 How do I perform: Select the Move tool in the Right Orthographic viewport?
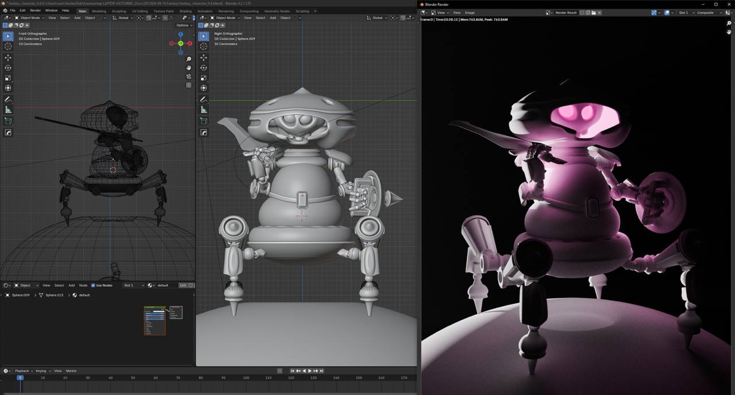pyautogui.click(x=203, y=58)
